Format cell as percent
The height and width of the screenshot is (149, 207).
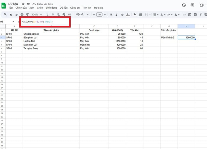(x=53, y=15)
